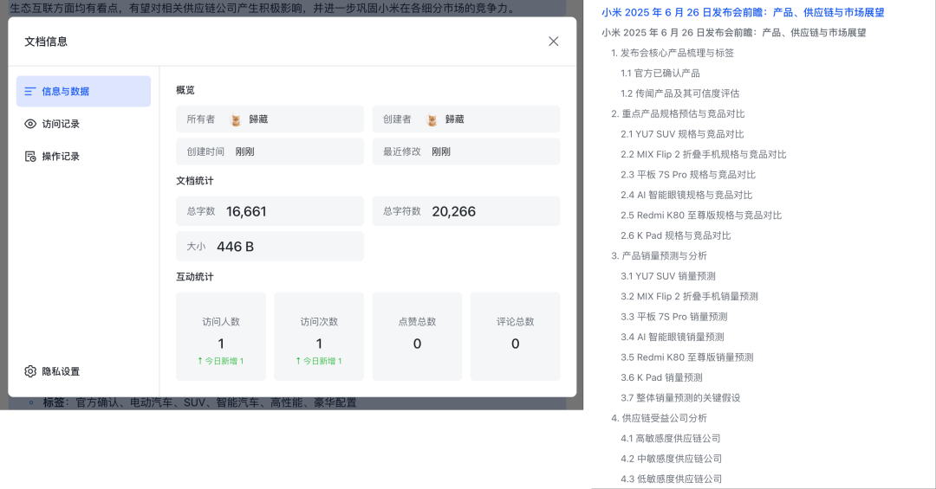Select the 信息与数据 tab
The width and height of the screenshot is (936, 489).
click(83, 91)
